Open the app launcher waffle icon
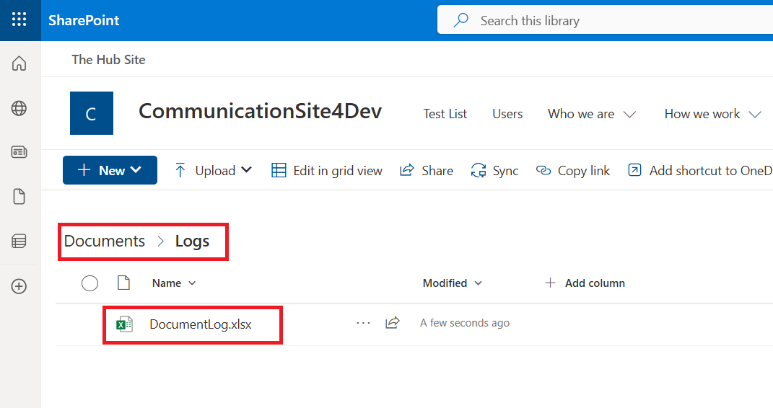This screenshot has height=408, width=773. (19, 19)
